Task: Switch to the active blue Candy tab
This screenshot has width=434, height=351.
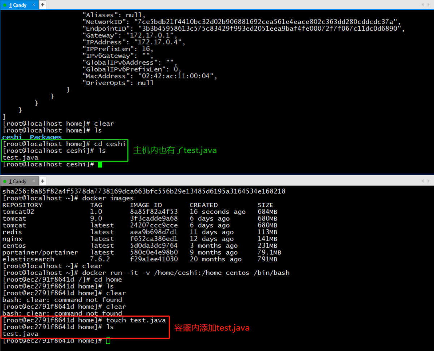Action: click(18, 5)
